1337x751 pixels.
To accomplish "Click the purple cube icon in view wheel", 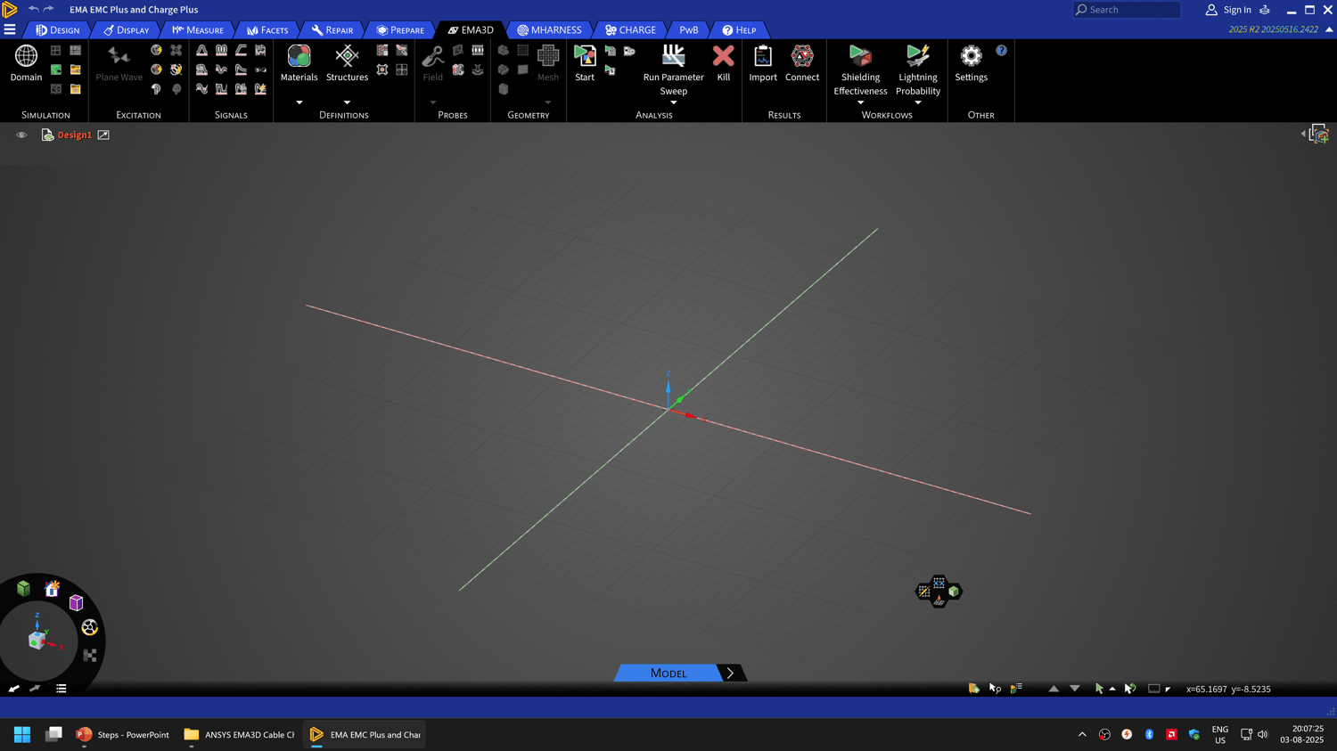I will pos(76,603).
